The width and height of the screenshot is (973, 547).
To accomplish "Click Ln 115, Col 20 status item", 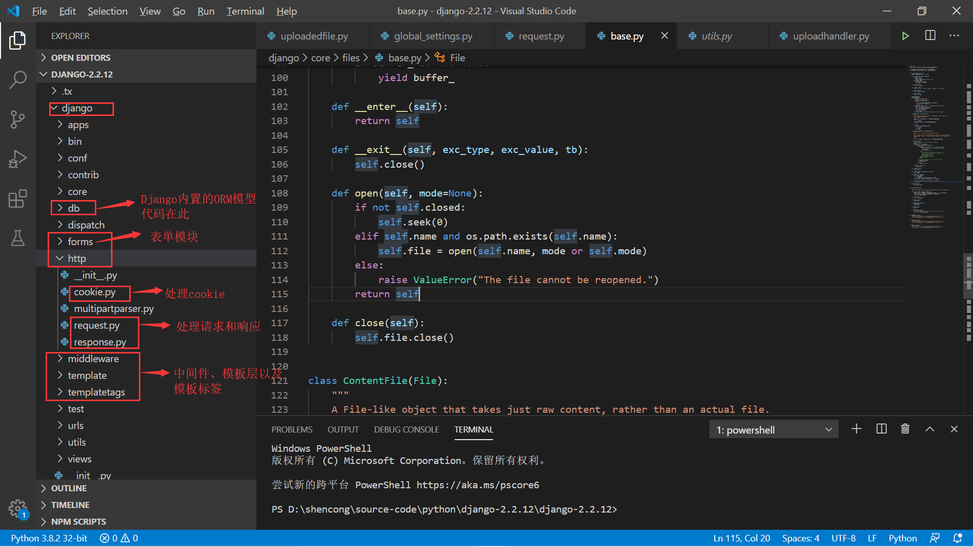I will pyautogui.click(x=741, y=538).
